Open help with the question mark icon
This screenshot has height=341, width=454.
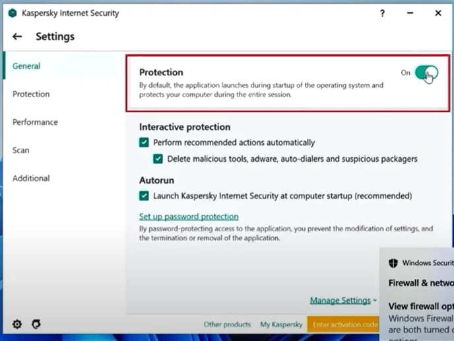(x=382, y=13)
